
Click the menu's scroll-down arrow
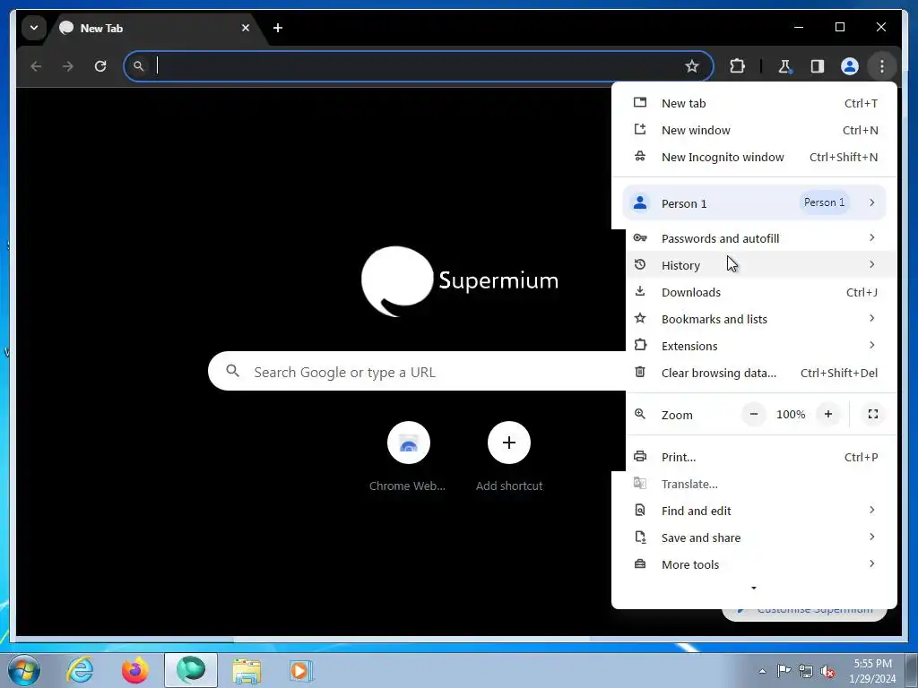coord(753,588)
